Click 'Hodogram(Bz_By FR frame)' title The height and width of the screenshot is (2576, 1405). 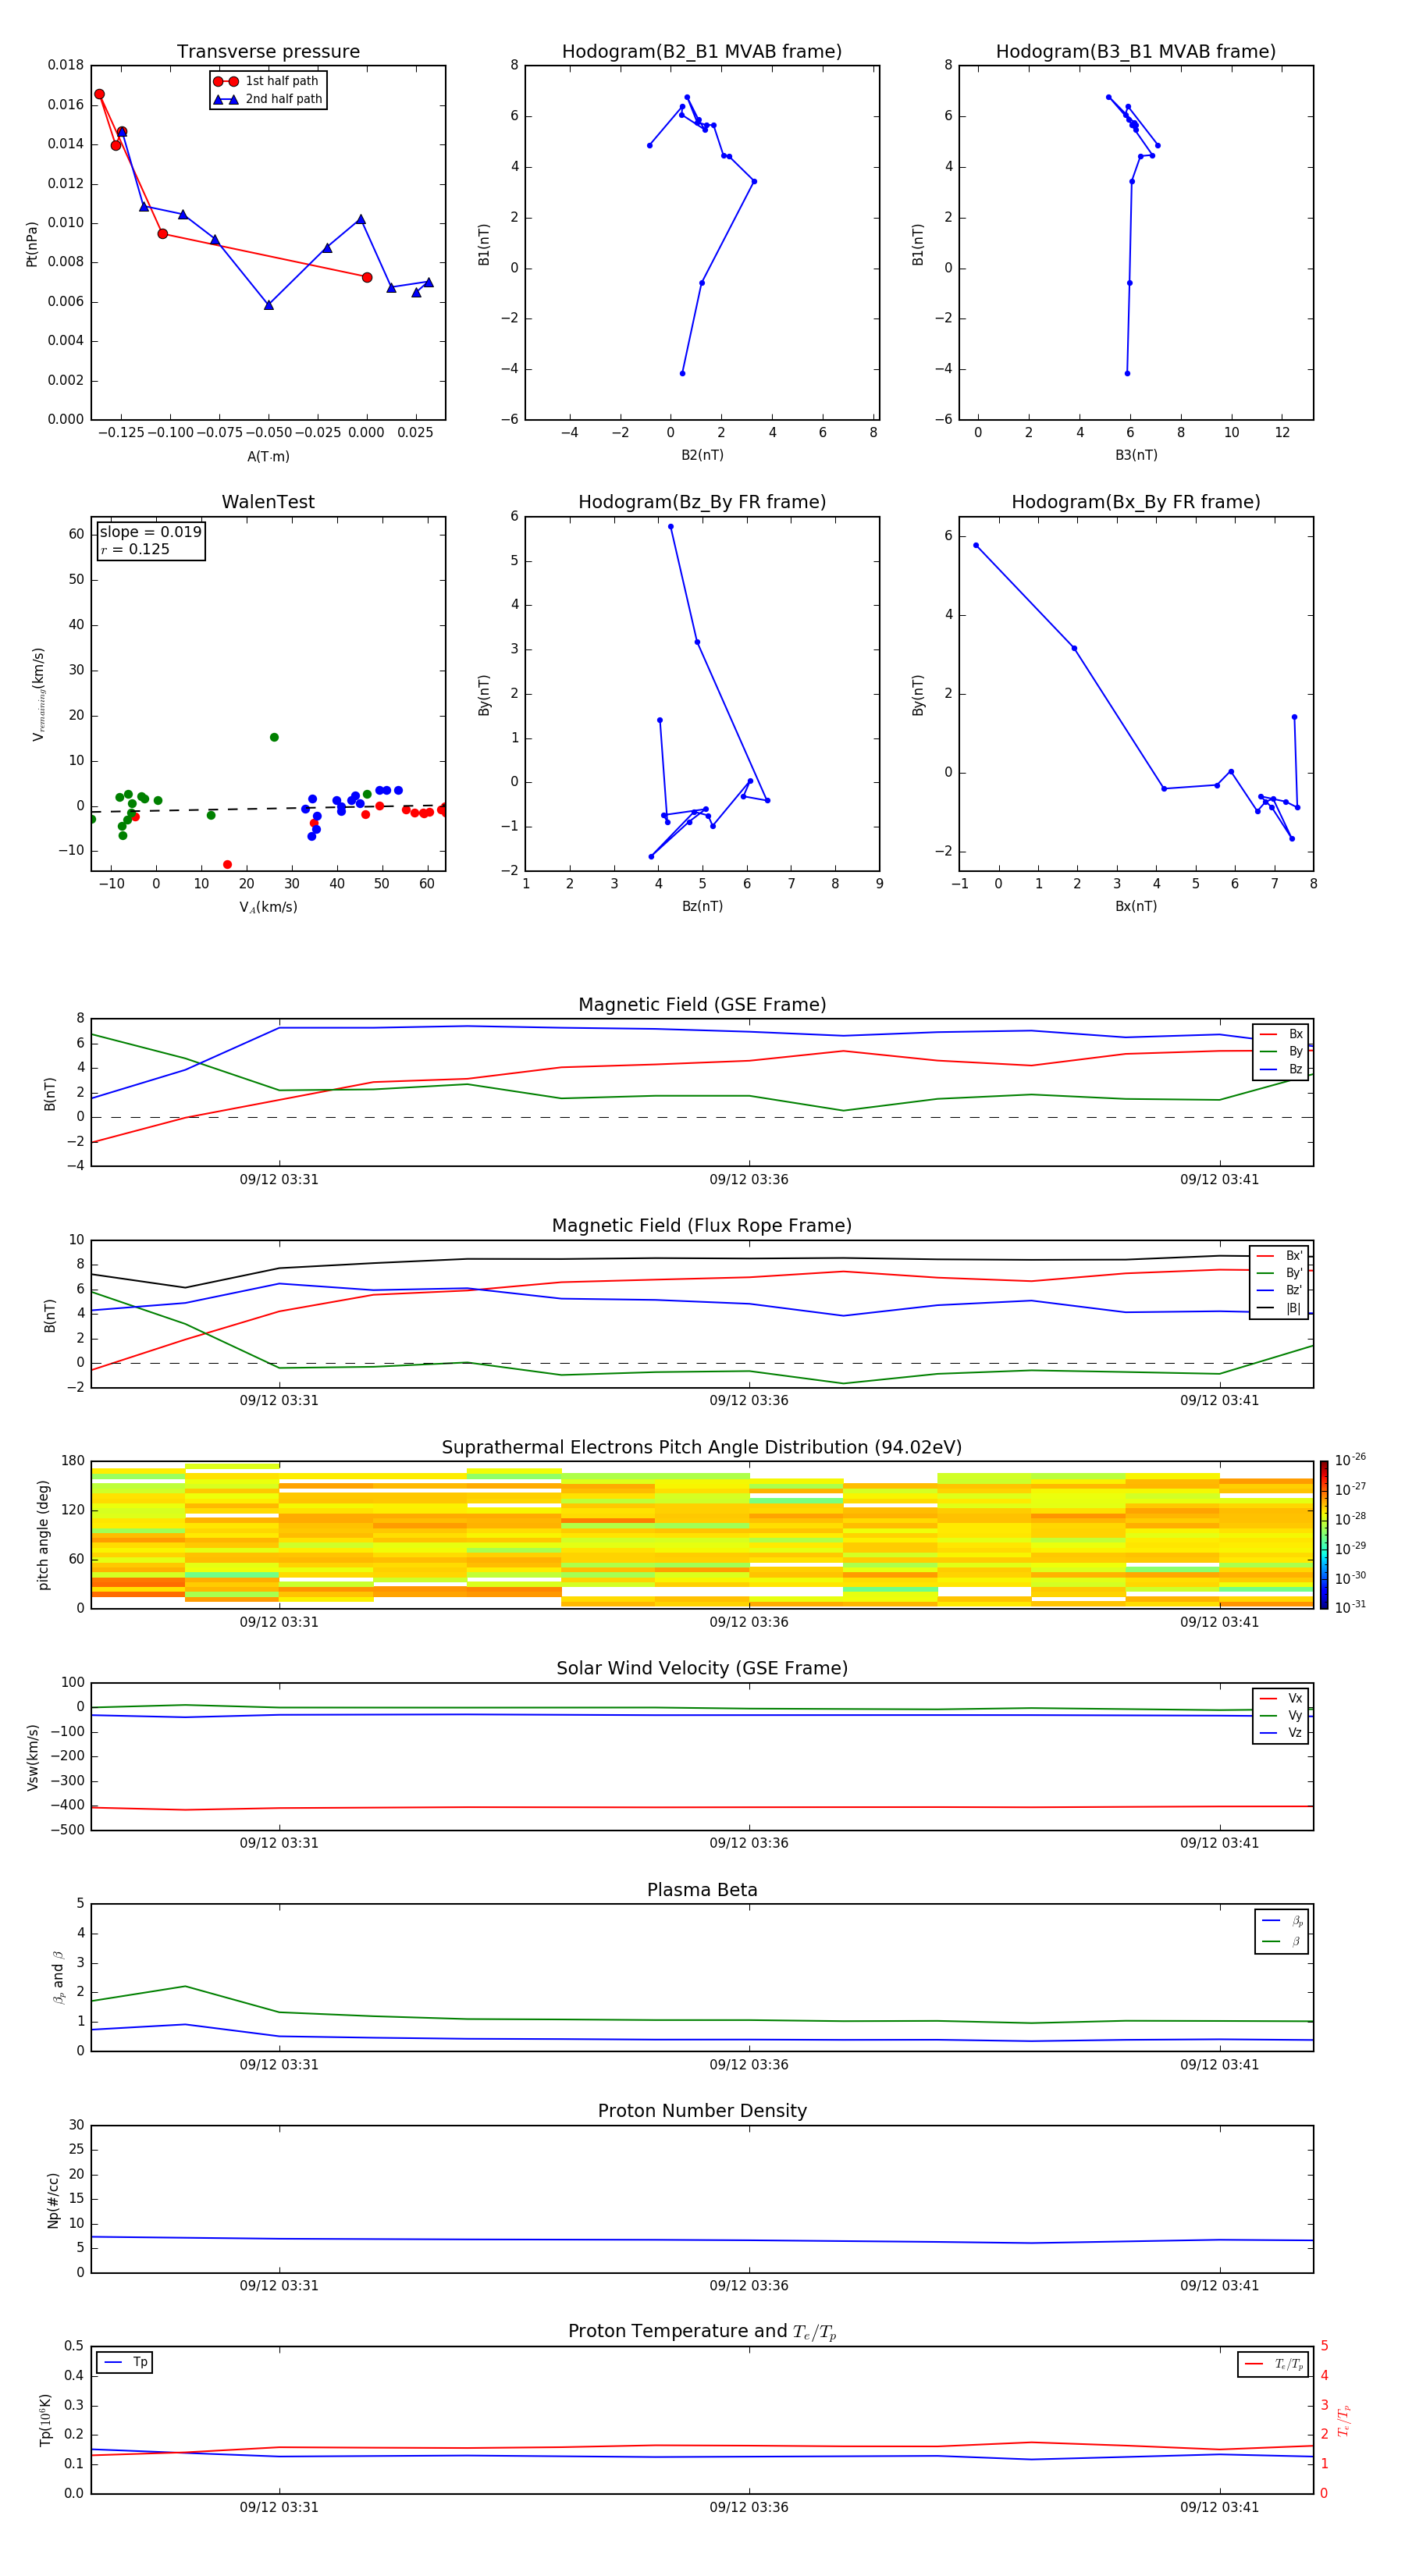[x=702, y=502]
